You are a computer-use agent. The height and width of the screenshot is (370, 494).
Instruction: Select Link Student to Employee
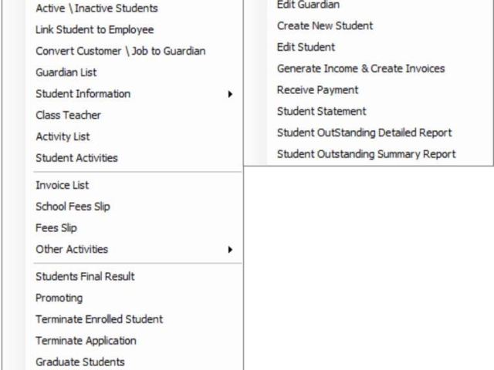tap(94, 29)
